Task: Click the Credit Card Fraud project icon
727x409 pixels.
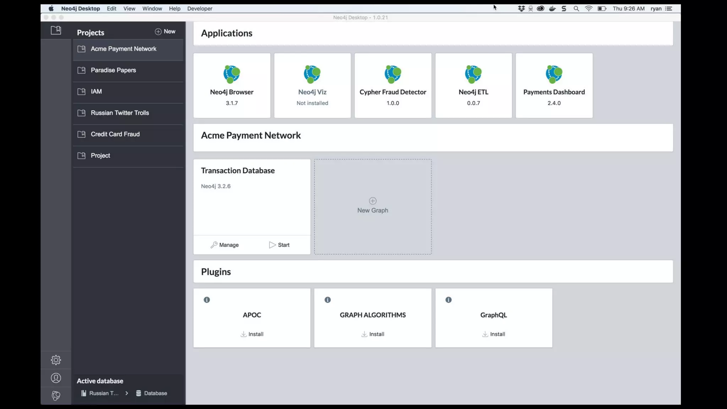Action: [x=81, y=134]
